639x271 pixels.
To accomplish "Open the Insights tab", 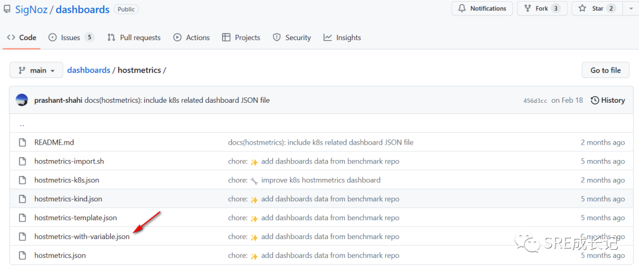I will 343,37.
